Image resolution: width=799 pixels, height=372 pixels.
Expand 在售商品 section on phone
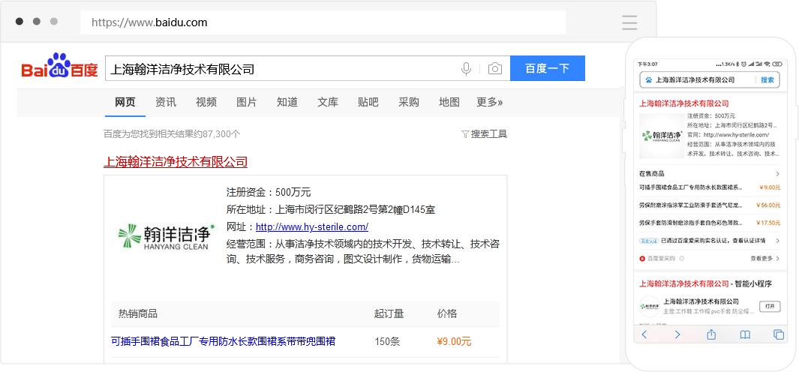[x=777, y=173]
